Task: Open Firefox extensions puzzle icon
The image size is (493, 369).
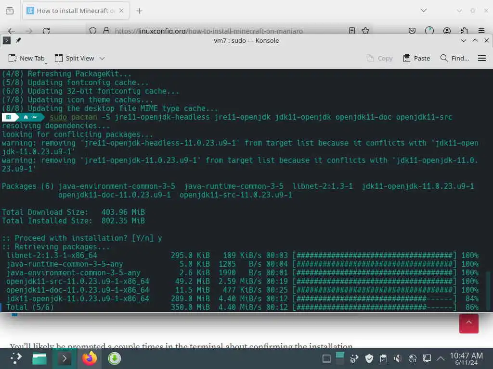Action: tap(464, 31)
